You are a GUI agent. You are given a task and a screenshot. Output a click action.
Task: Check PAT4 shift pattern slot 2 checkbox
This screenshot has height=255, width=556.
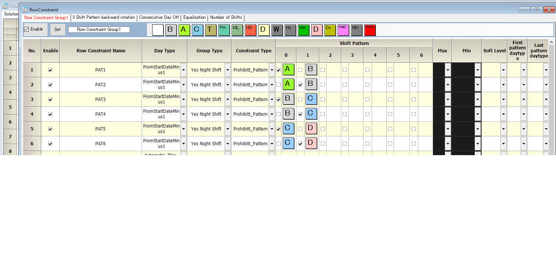[323, 114]
